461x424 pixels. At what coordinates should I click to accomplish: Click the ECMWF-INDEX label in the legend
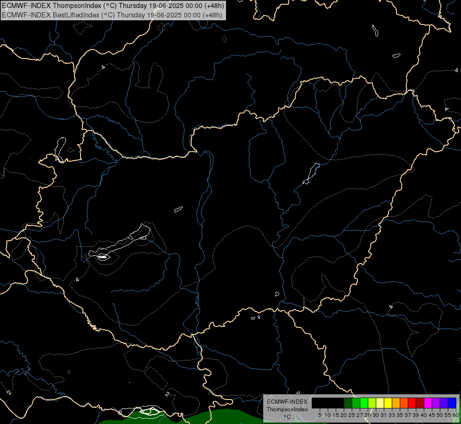[x=287, y=402]
